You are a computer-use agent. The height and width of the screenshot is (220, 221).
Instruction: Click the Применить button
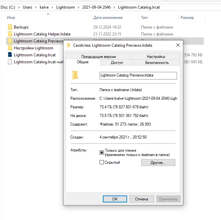point(168,199)
